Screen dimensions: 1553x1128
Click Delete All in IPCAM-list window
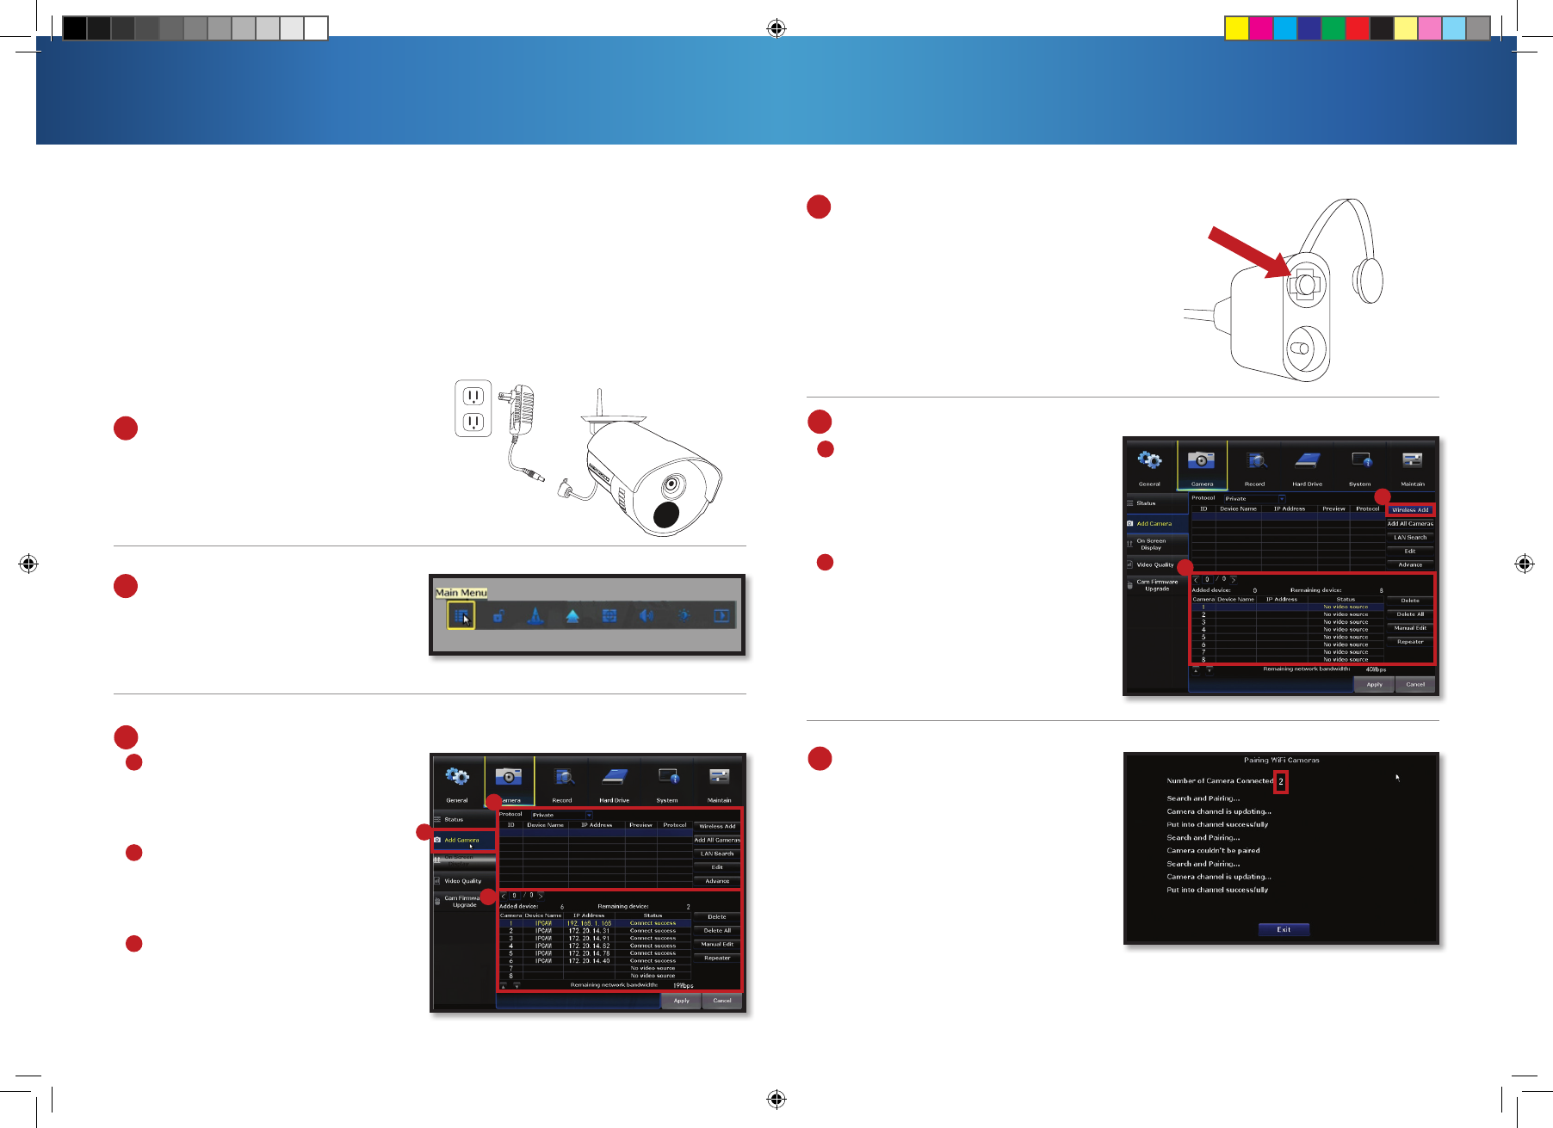coord(717,931)
